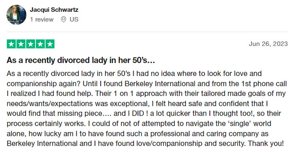This screenshot has width=295, height=152.
Task: Open the review title 'As a recently divorced lady'
Action: 81,60
